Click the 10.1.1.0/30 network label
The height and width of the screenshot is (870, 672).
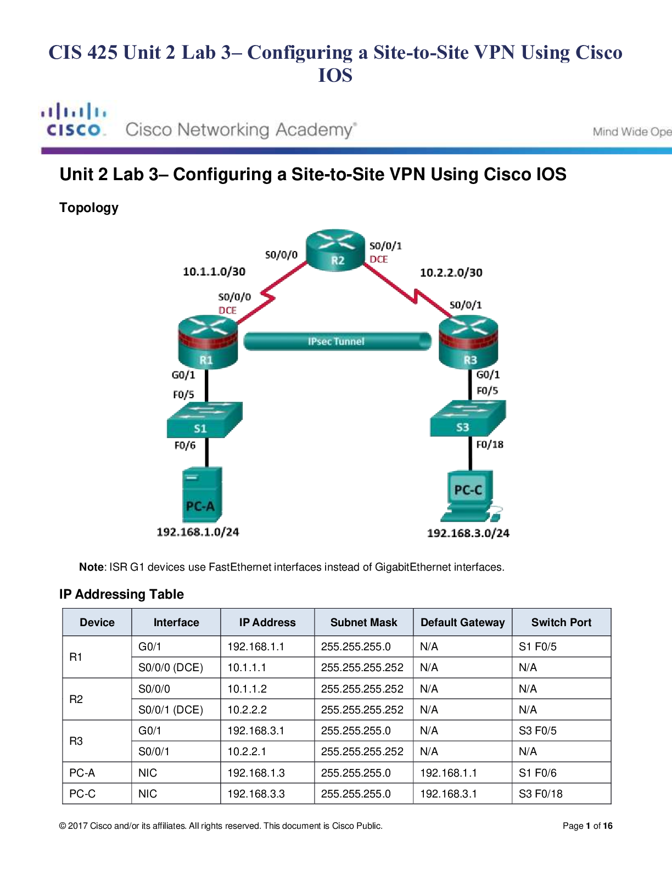[x=214, y=271]
